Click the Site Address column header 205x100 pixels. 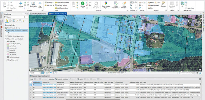(x=63, y=82)
